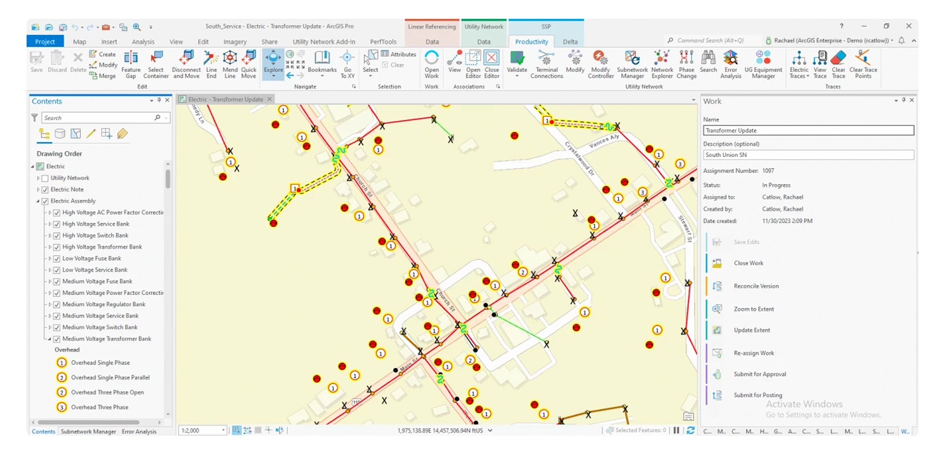Open Terminal Connections tool
This screenshot has width=945, height=469.
(546, 64)
